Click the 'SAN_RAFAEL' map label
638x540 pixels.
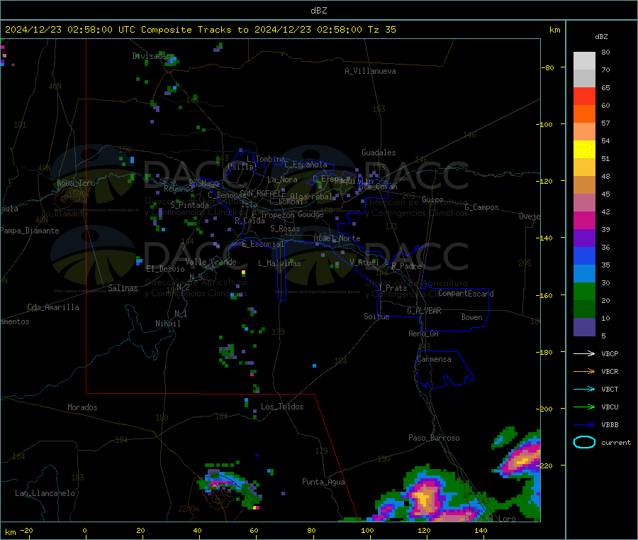click(262, 194)
